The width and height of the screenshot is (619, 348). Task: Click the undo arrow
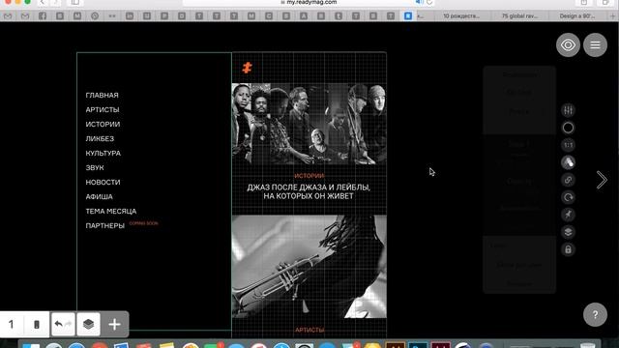point(58,324)
